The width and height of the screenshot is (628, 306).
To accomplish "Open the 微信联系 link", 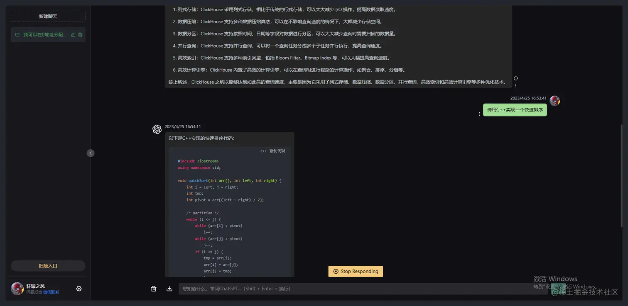I will click(51, 292).
